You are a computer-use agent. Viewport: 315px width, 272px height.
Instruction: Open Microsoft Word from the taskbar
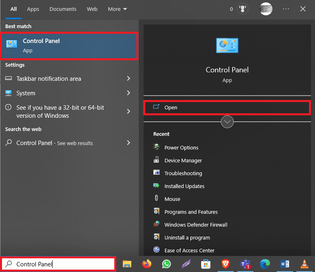tap(284, 264)
